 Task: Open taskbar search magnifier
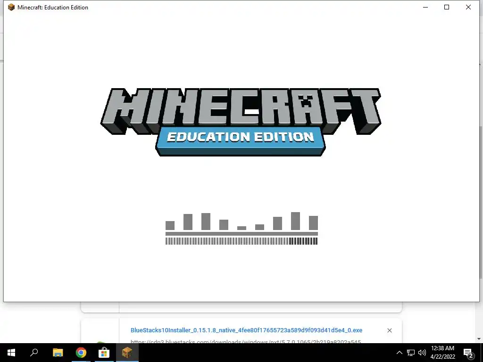tap(34, 353)
